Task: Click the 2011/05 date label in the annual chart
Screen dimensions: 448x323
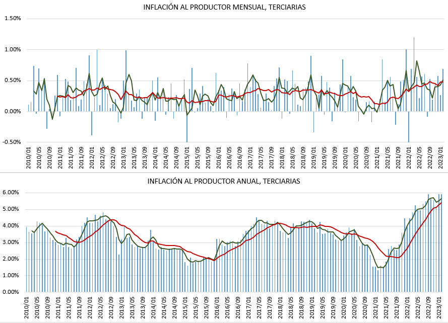Action: 69,308
